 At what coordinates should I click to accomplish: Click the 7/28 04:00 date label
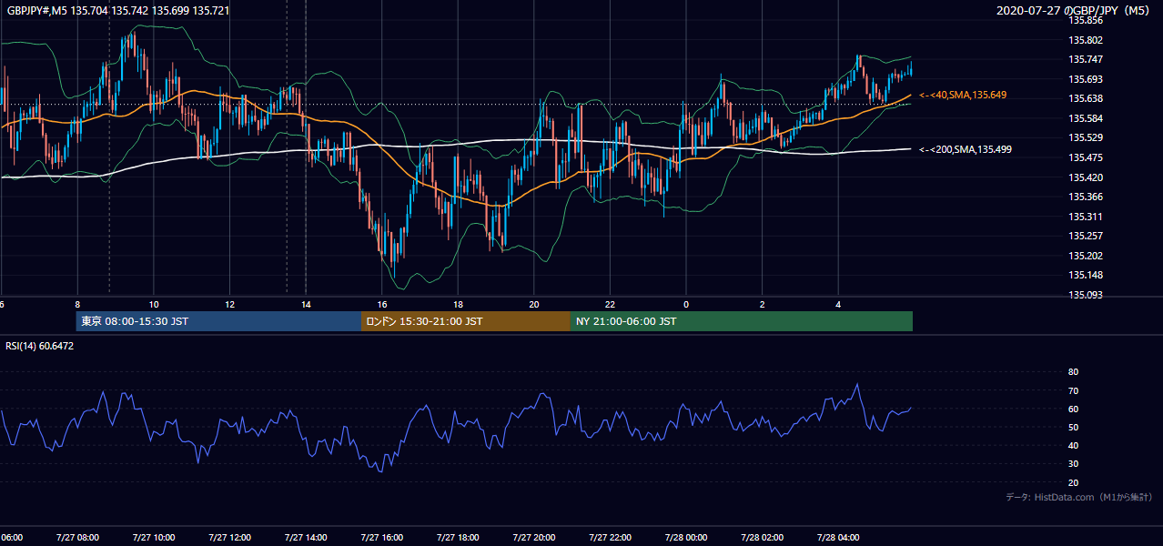(x=839, y=537)
